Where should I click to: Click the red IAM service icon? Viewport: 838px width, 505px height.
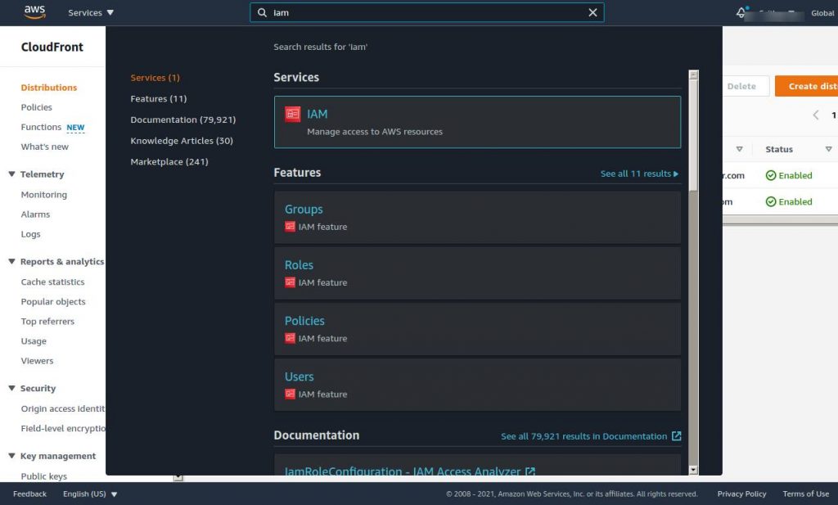(292, 114)
